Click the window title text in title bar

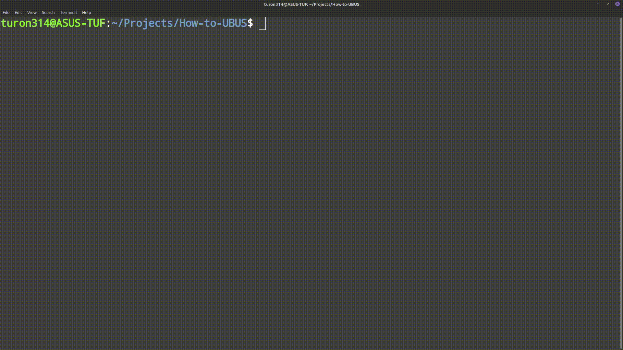click(x=311, y=4)
